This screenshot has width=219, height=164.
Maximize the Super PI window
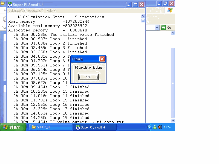point(135,4)
